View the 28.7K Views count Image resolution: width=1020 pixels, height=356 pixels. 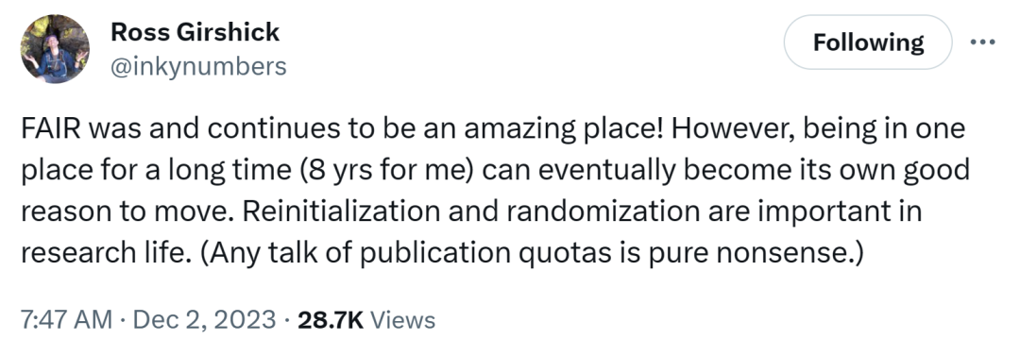point(366,319)
